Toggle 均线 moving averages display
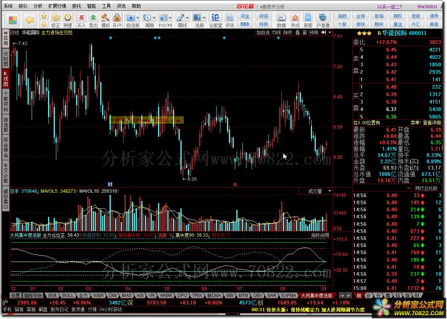This screenshot has width=447, height=319. coord(276,32)
